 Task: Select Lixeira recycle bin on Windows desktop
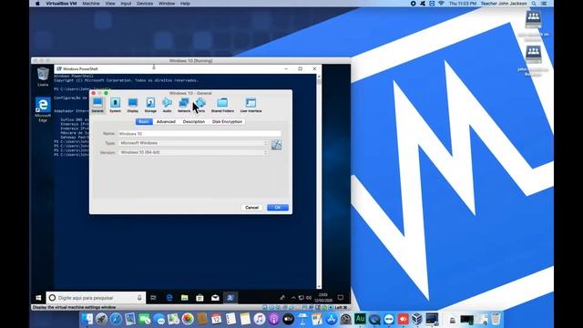(43, 77)
